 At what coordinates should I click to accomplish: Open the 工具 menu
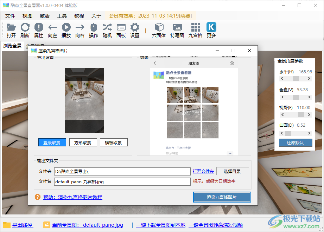62,16
